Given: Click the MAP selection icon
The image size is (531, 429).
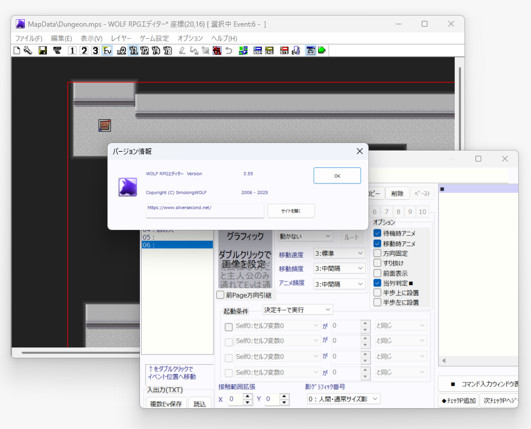Looking at the screenshot, I should (x=57, y=51).
